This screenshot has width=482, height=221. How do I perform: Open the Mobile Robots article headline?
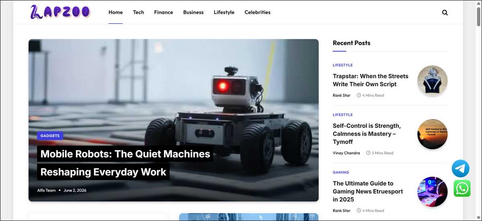pyautogui.click(x=125, y=163)
